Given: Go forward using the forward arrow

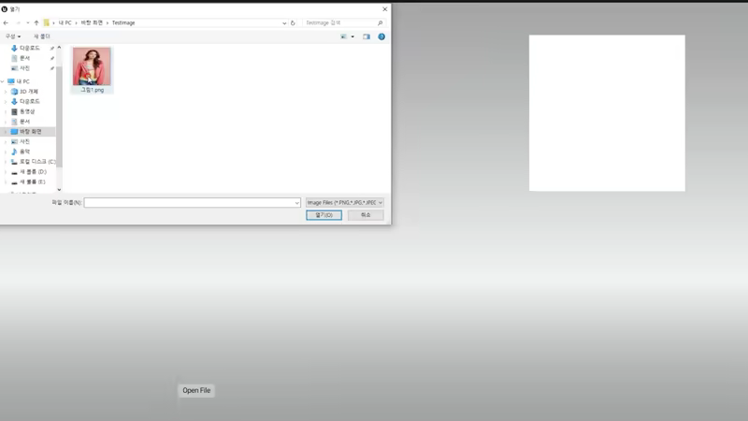Looking at the screenshot, I should 18,22.
